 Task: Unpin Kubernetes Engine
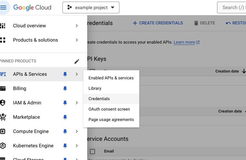pyautogui.click(x=65, y=146)
